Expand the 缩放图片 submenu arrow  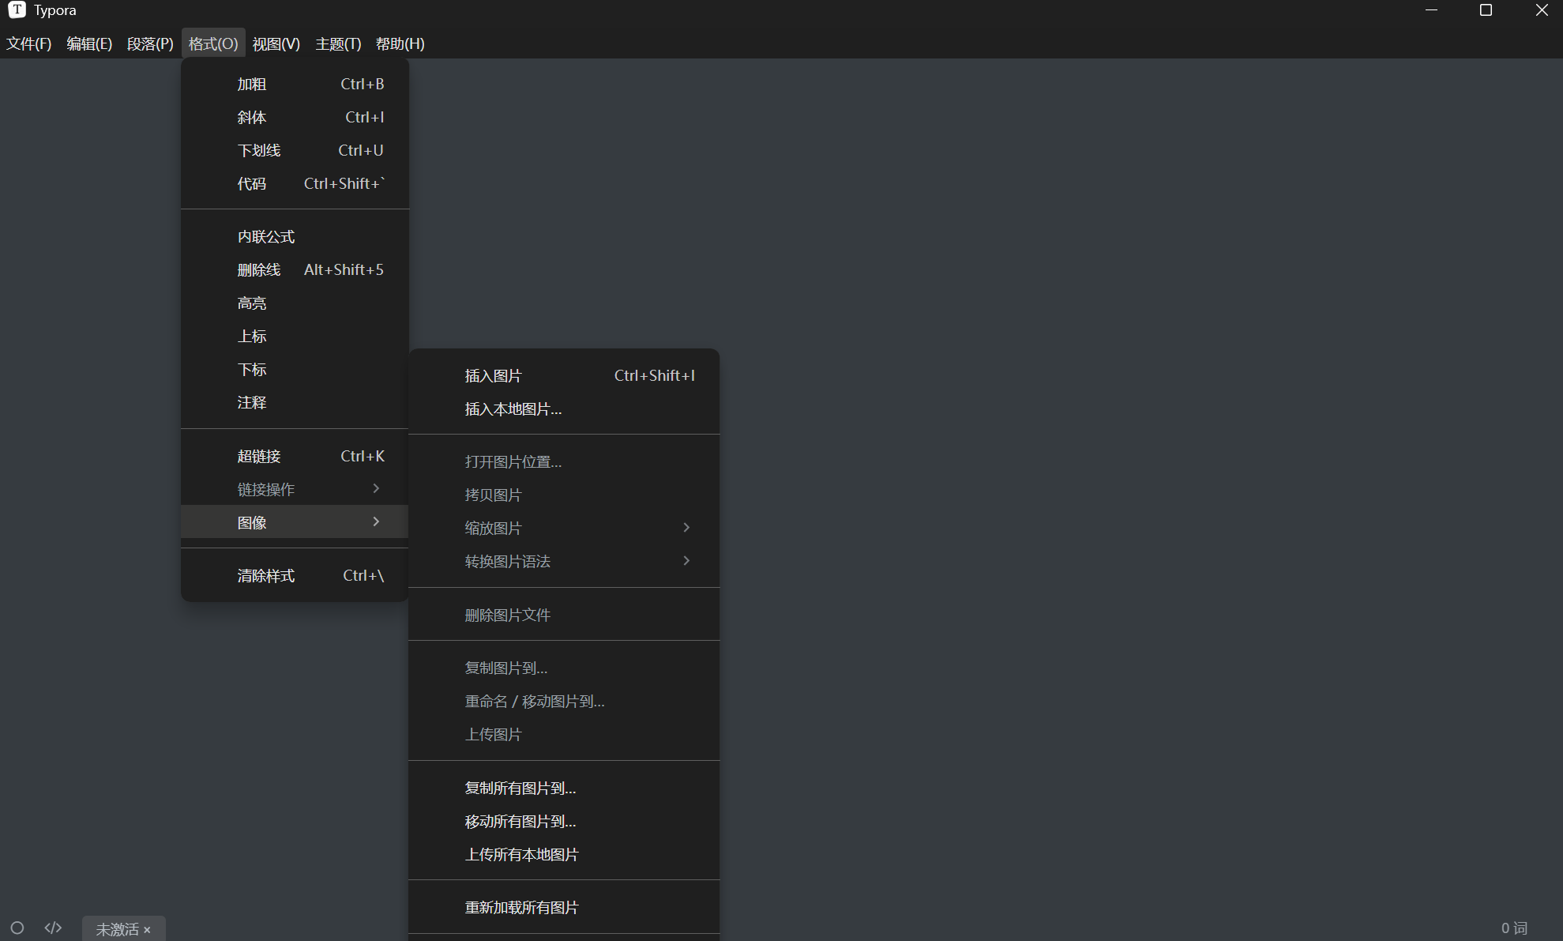click(x=686, y=528)
